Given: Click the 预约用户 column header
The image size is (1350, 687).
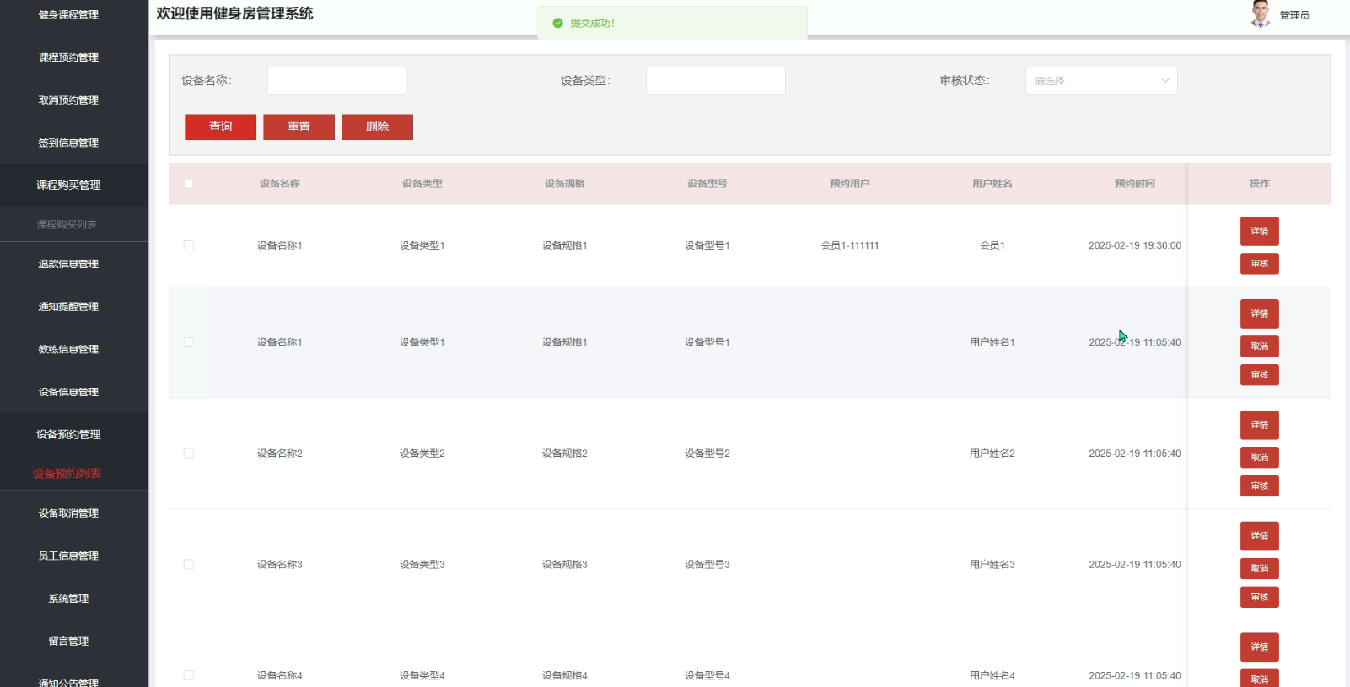Looking at the screenshot, I should coord(849,183).
